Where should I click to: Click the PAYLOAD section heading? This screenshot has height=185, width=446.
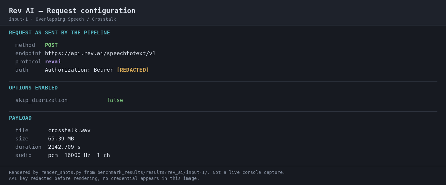tap(20, 118)
